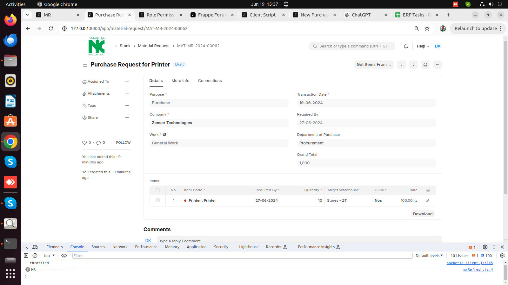Bookmark this page with the star icon

point(427,28)
